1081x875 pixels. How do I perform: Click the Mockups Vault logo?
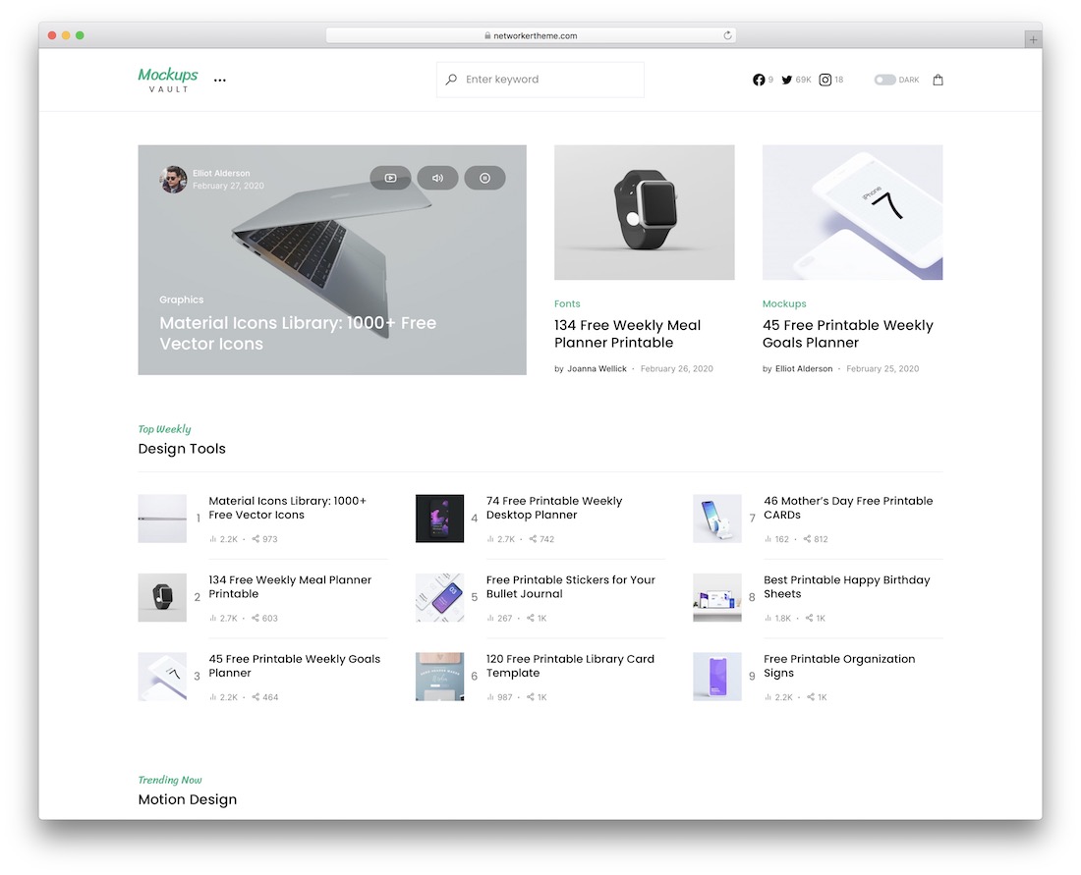click(x=168, y=80)
